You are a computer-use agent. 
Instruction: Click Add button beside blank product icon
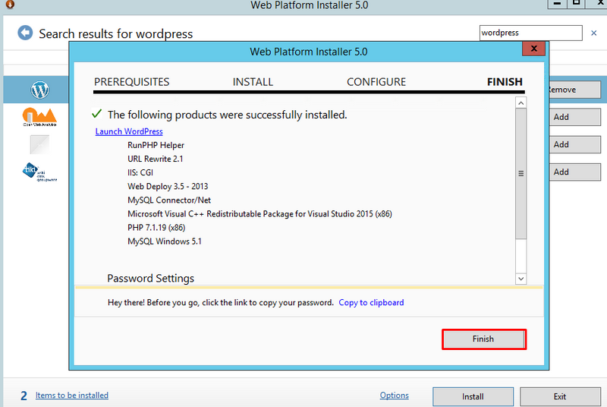(x=575, y=144)
